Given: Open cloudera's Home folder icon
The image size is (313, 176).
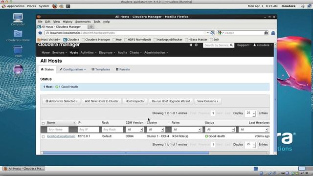Looking at the screenshot, I should 18,36.
